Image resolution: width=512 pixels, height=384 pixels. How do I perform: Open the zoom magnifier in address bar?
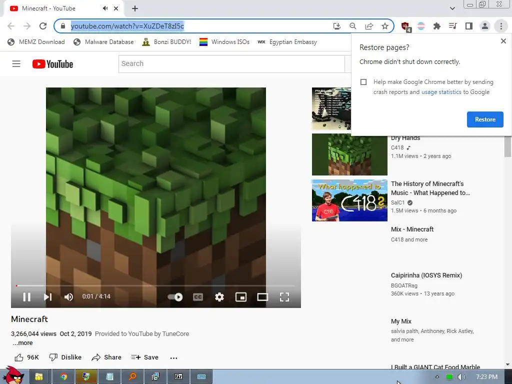coord(352,26)
